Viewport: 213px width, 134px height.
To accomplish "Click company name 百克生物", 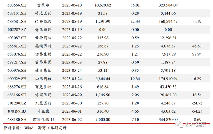I will [x=43, y=87].
